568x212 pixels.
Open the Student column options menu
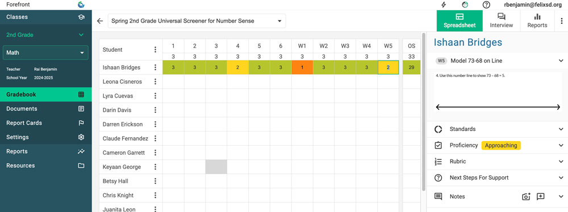point(156,49)
